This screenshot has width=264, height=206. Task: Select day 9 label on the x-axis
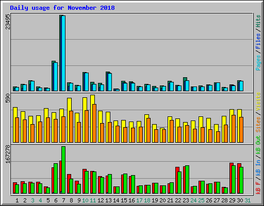[x=79, y=200]
